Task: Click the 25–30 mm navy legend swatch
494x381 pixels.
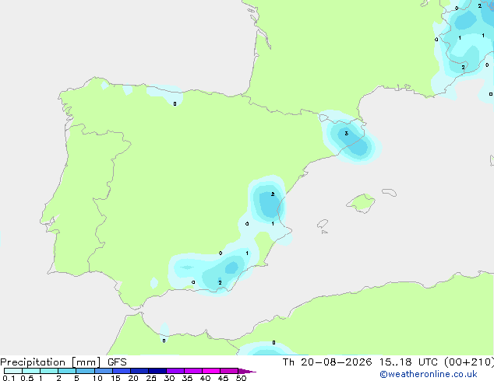Action: 157,371
